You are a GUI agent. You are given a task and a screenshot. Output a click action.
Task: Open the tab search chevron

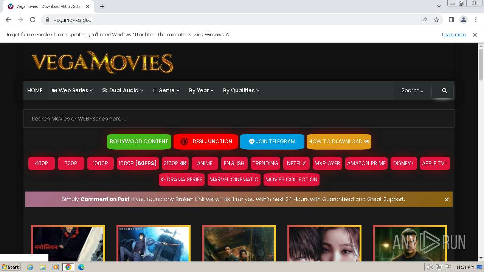(x=439, y=6)
